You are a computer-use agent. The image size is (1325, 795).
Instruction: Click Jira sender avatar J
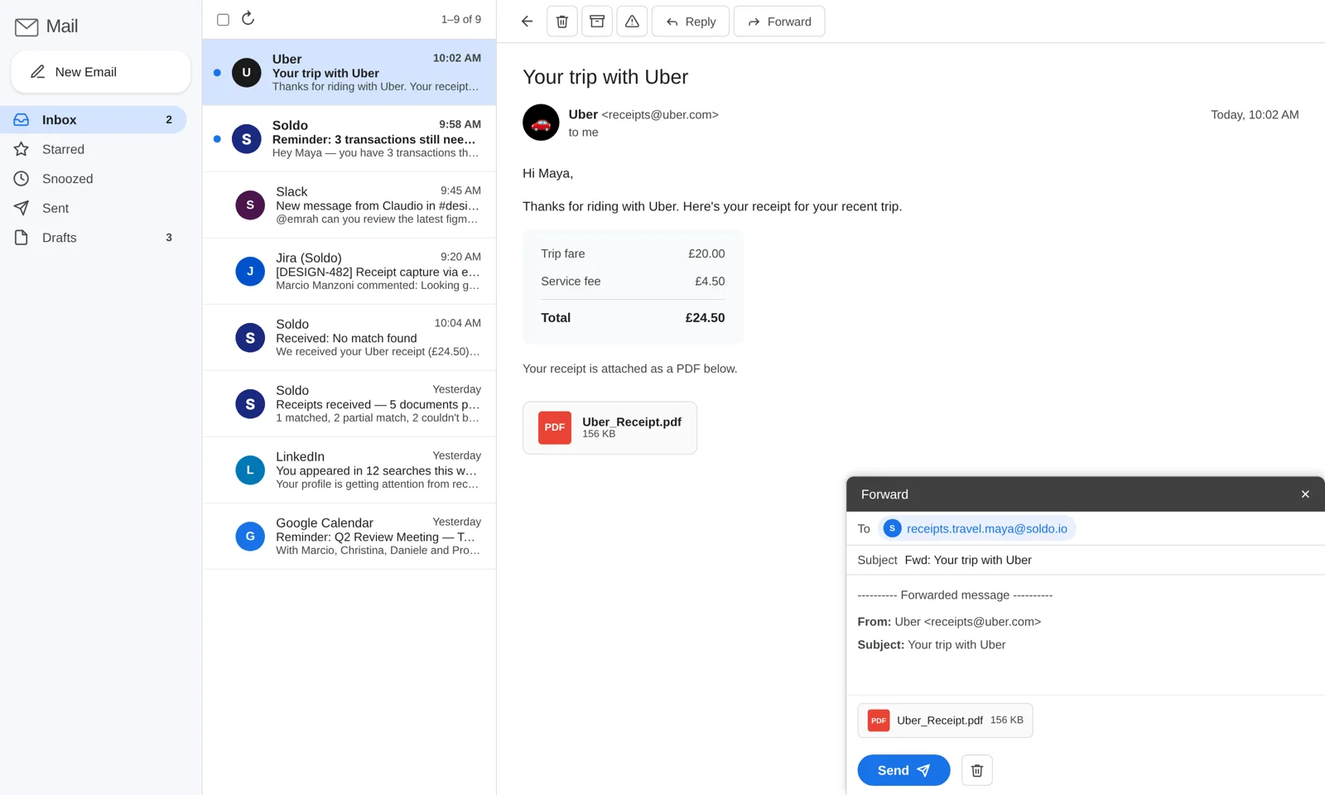coord(250,272)
